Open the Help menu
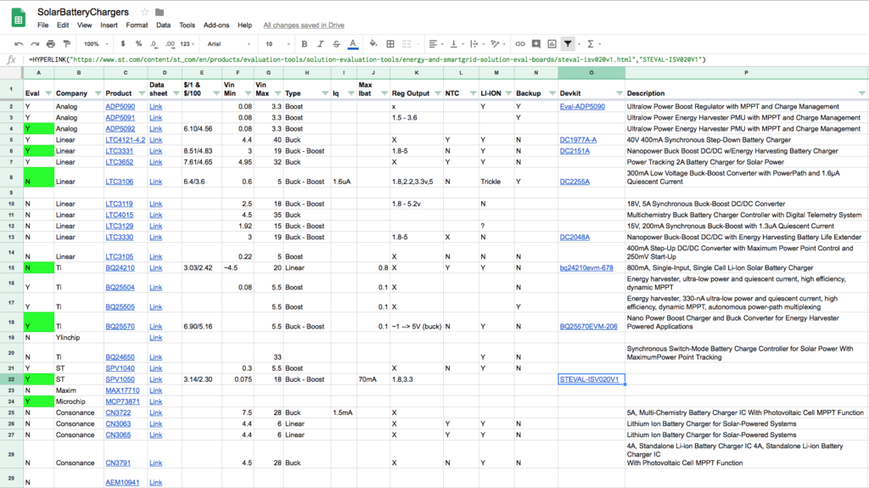 point(244,25)
